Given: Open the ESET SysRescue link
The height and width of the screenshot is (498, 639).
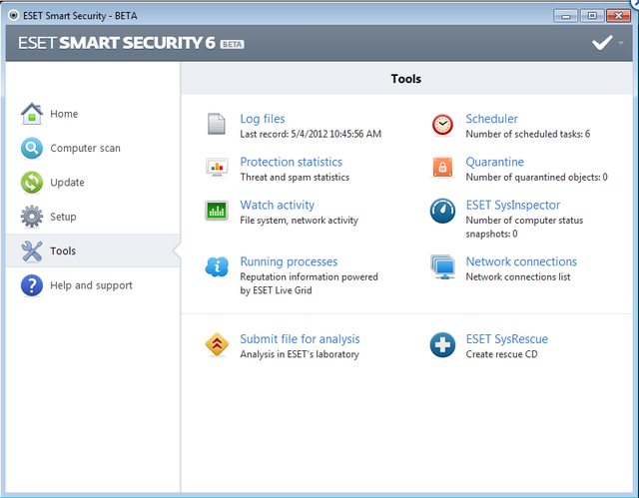Looking at the screenshot, I should pos(507,338).
